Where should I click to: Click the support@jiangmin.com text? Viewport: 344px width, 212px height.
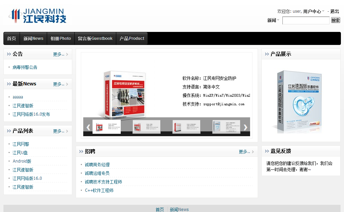[x=224, y=104]
